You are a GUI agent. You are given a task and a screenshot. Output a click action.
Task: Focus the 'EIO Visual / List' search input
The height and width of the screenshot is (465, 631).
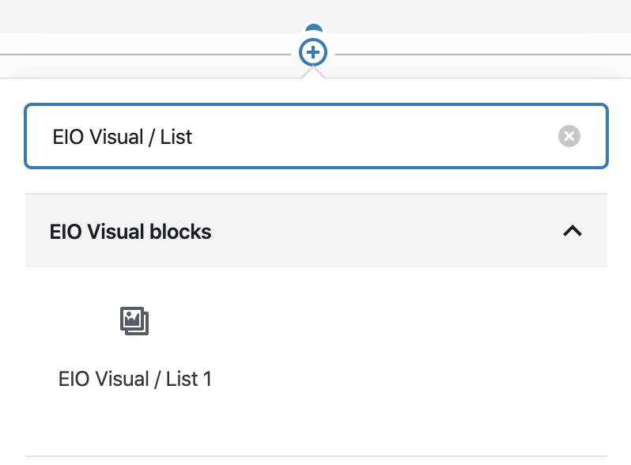click(x=316, y=136)
